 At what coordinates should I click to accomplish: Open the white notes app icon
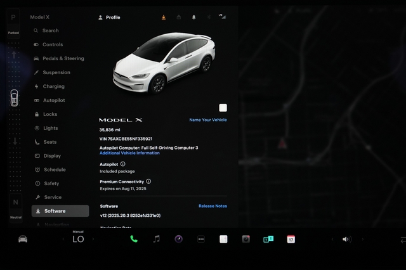tap(223, 239)
